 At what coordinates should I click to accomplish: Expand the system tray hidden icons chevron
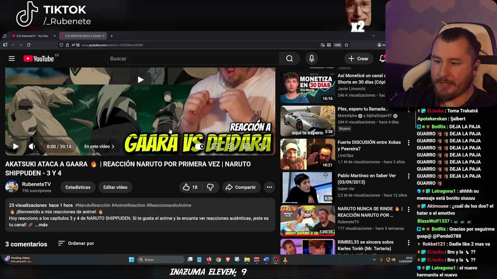pos(374,260)
